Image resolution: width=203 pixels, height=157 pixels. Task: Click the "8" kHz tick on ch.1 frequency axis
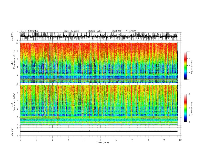[18, 51]
